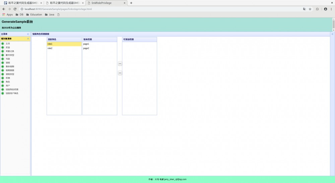Go back in browser history
The image size is (335, 183).
(x=4, y=9)
